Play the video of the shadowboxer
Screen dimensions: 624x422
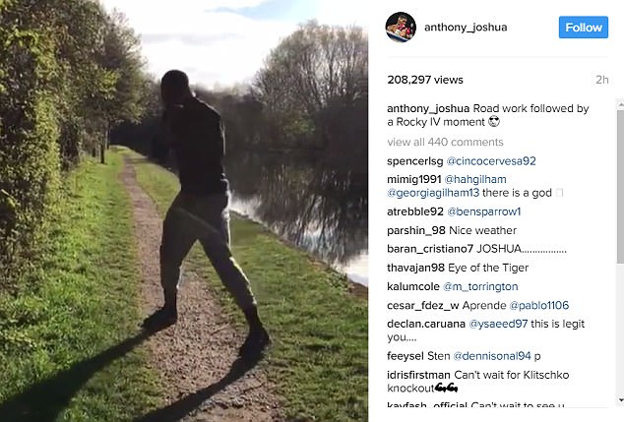[x=184, y=211]
